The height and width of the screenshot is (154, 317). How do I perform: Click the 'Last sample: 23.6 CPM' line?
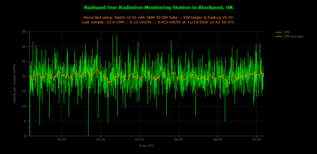pos(158,22)
